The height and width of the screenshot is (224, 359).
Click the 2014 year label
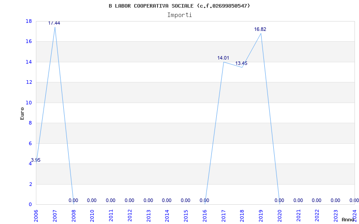[167, 216]
